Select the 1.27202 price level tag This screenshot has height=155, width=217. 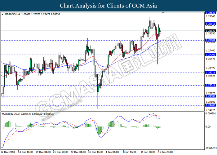click(210, 55)
